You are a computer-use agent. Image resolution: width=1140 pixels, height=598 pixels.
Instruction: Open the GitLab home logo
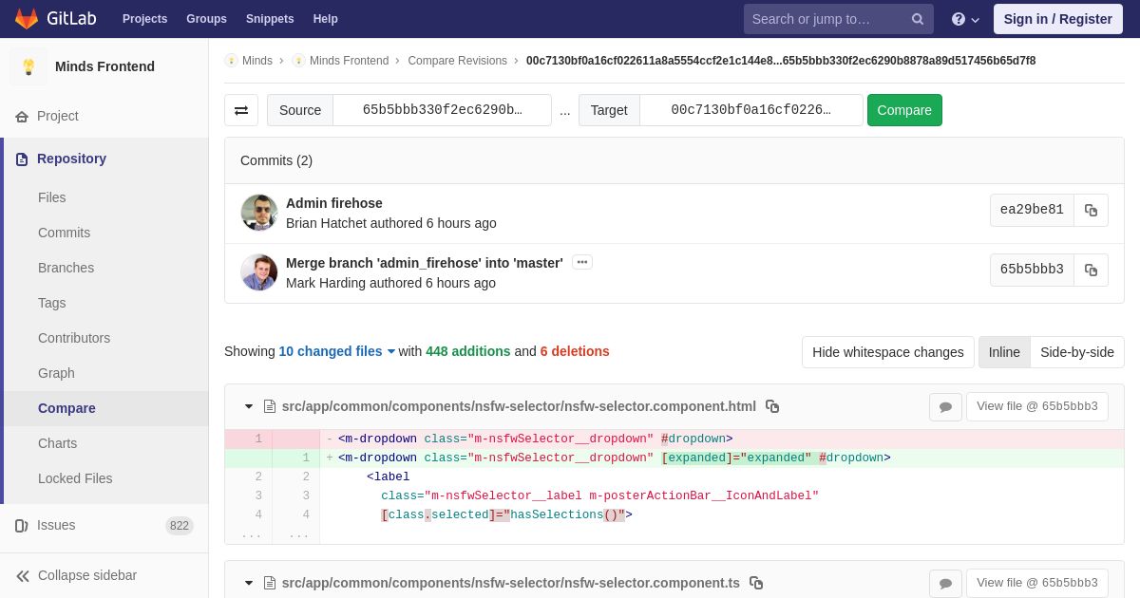tap(53, 19)
